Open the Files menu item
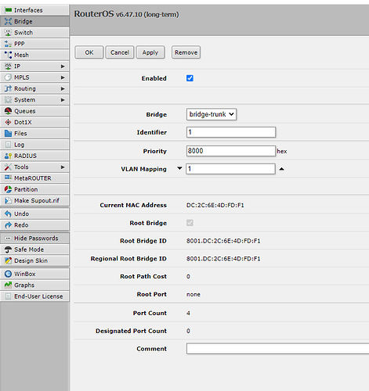 34,134
